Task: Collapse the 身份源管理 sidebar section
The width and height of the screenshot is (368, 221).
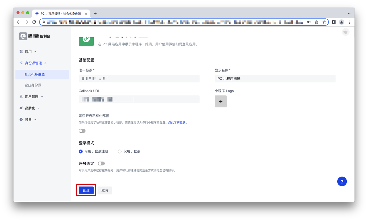Action: pyautogui.click(x=33, y=63)
